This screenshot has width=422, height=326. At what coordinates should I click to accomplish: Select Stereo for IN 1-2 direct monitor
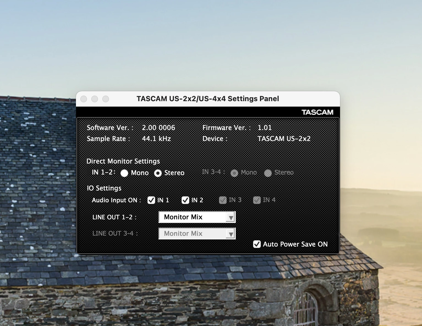click(x=158, y=173)
